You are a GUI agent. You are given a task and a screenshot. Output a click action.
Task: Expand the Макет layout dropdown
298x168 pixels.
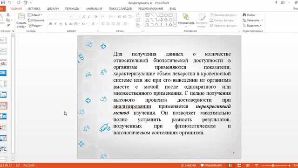35,15
